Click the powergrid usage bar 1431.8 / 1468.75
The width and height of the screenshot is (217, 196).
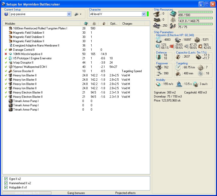pos(195,18)
